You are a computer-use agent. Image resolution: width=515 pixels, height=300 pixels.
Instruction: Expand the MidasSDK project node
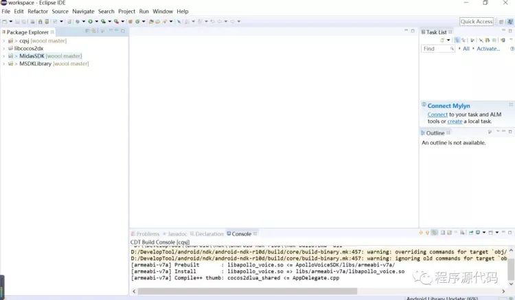pyautogui.click(x=4, y=56)
